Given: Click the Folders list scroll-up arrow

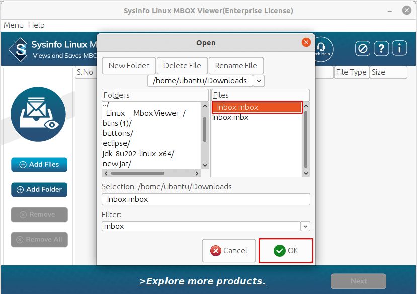Looking at the screenshot, I should (x=205, y=106).
